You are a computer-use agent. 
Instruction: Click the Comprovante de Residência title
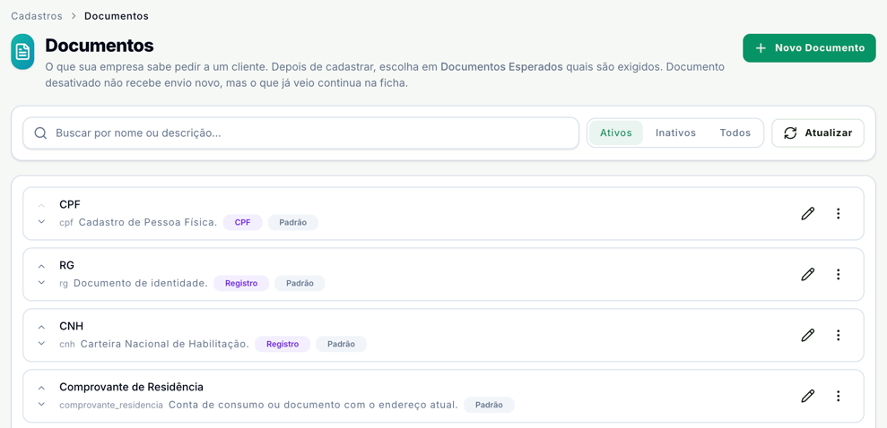point(131,388)
